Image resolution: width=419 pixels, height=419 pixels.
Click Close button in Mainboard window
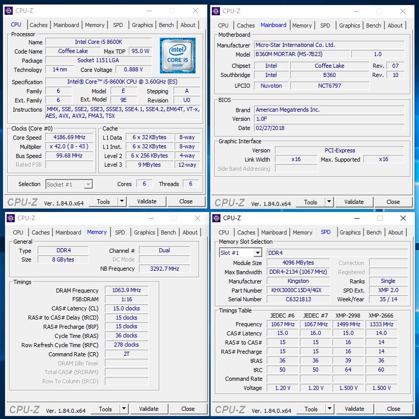394,202
